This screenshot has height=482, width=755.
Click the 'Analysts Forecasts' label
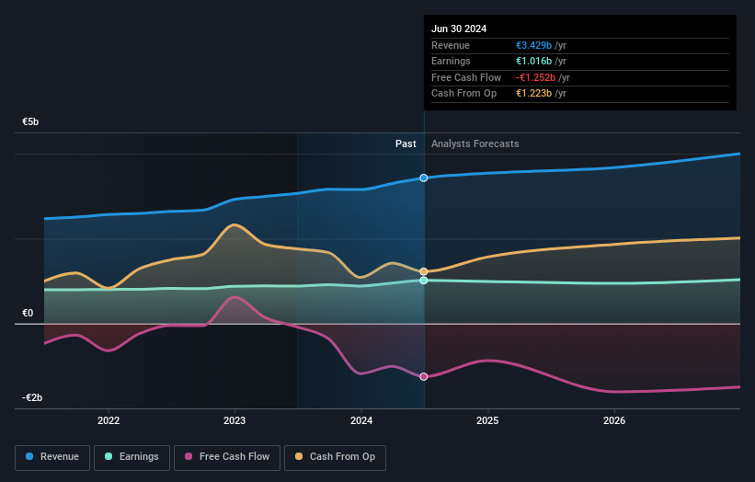475,143
